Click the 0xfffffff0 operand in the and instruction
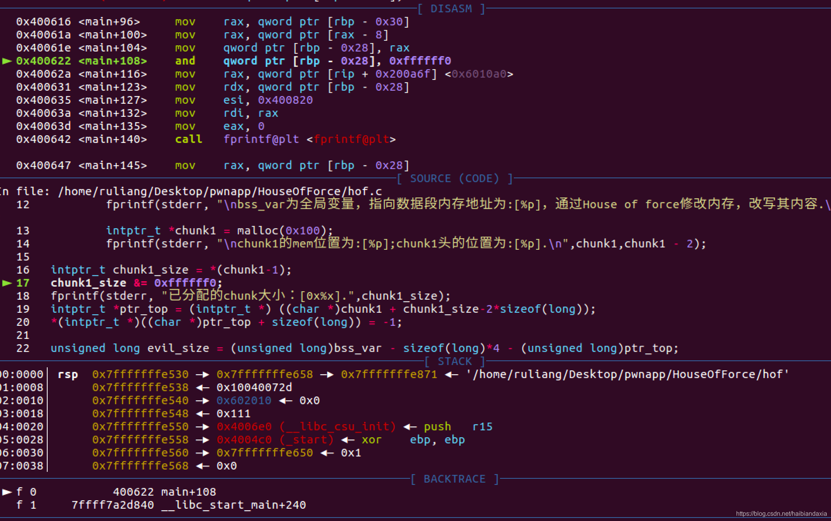Viewport: 831px width, 521px height. [x=420, y=61]
